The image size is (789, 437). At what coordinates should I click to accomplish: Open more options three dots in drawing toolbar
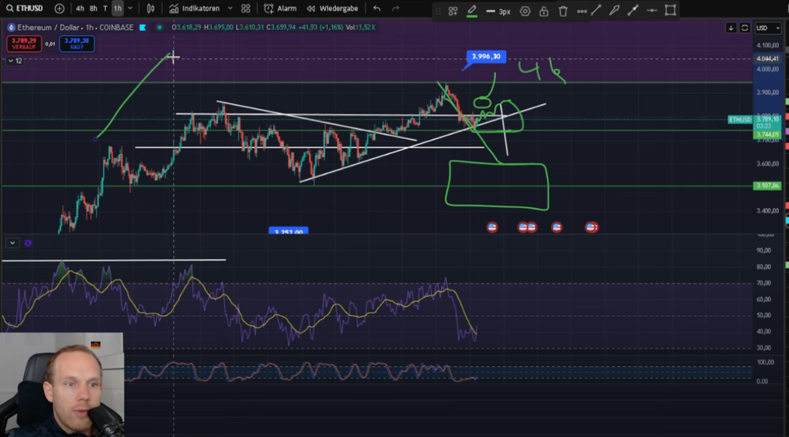click(x=581, y=11)
